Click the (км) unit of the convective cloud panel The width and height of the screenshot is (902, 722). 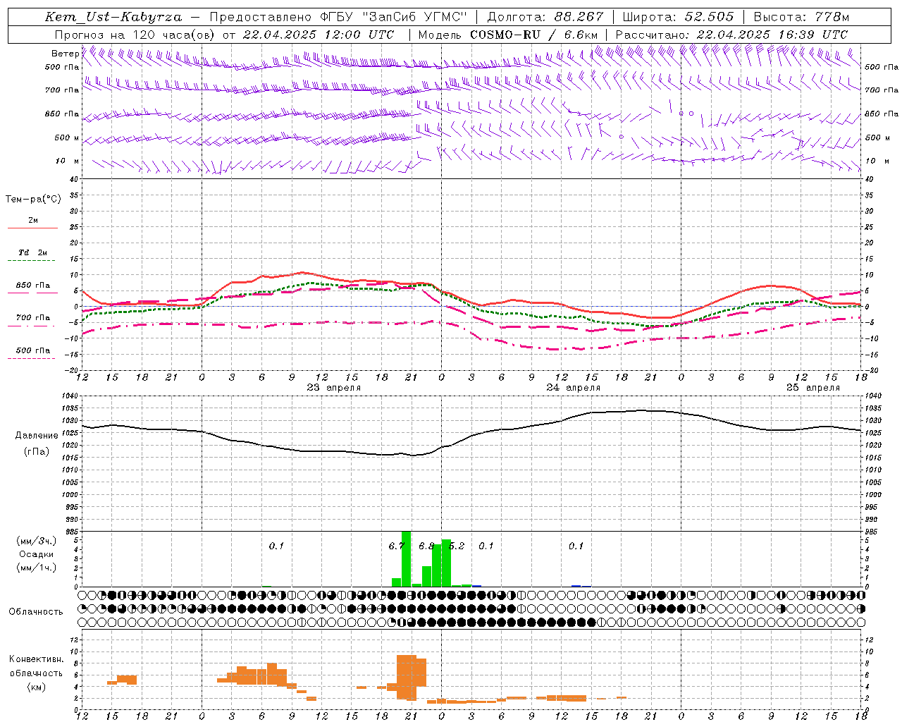[37, 687]
